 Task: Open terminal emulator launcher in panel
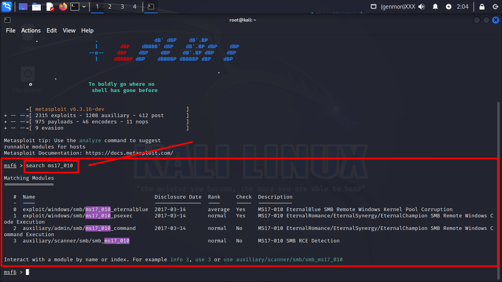[75, 7]
